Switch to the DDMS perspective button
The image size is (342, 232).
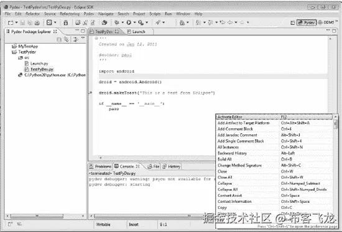[x=326, y=22]
